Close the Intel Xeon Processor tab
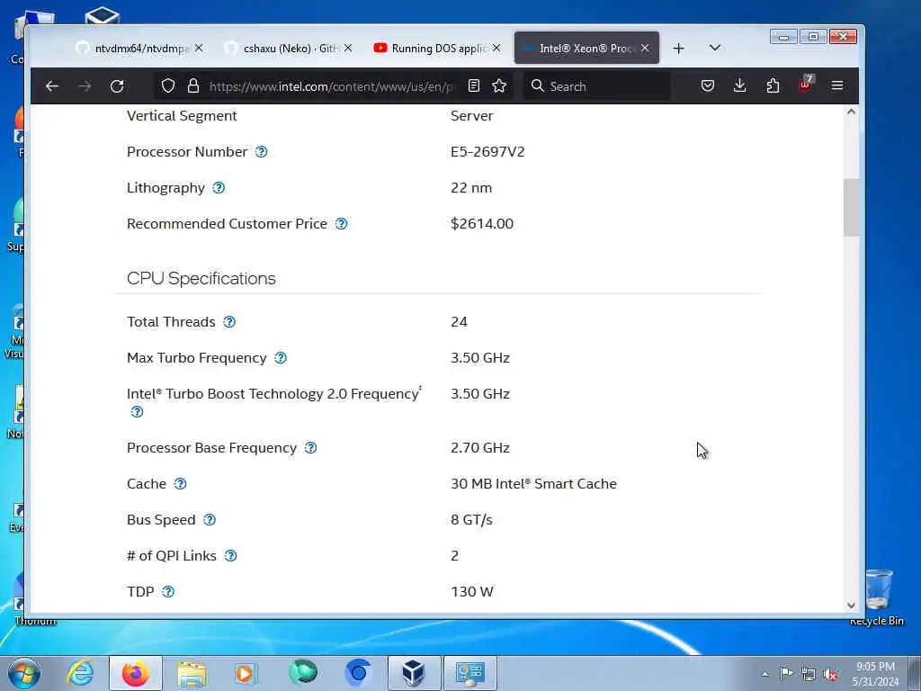This screenshot has height=691, width=921. (x=645, y=49)
